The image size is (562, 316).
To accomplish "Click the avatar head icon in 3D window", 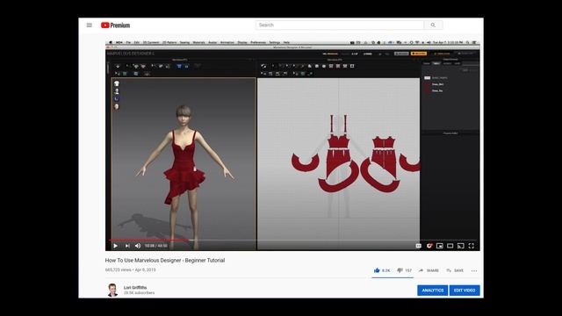I will (x=117, y=107).
